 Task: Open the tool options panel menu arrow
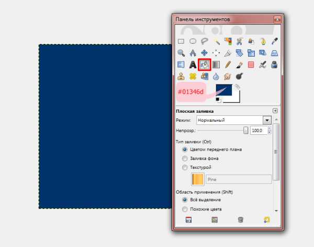coord(275,111)
